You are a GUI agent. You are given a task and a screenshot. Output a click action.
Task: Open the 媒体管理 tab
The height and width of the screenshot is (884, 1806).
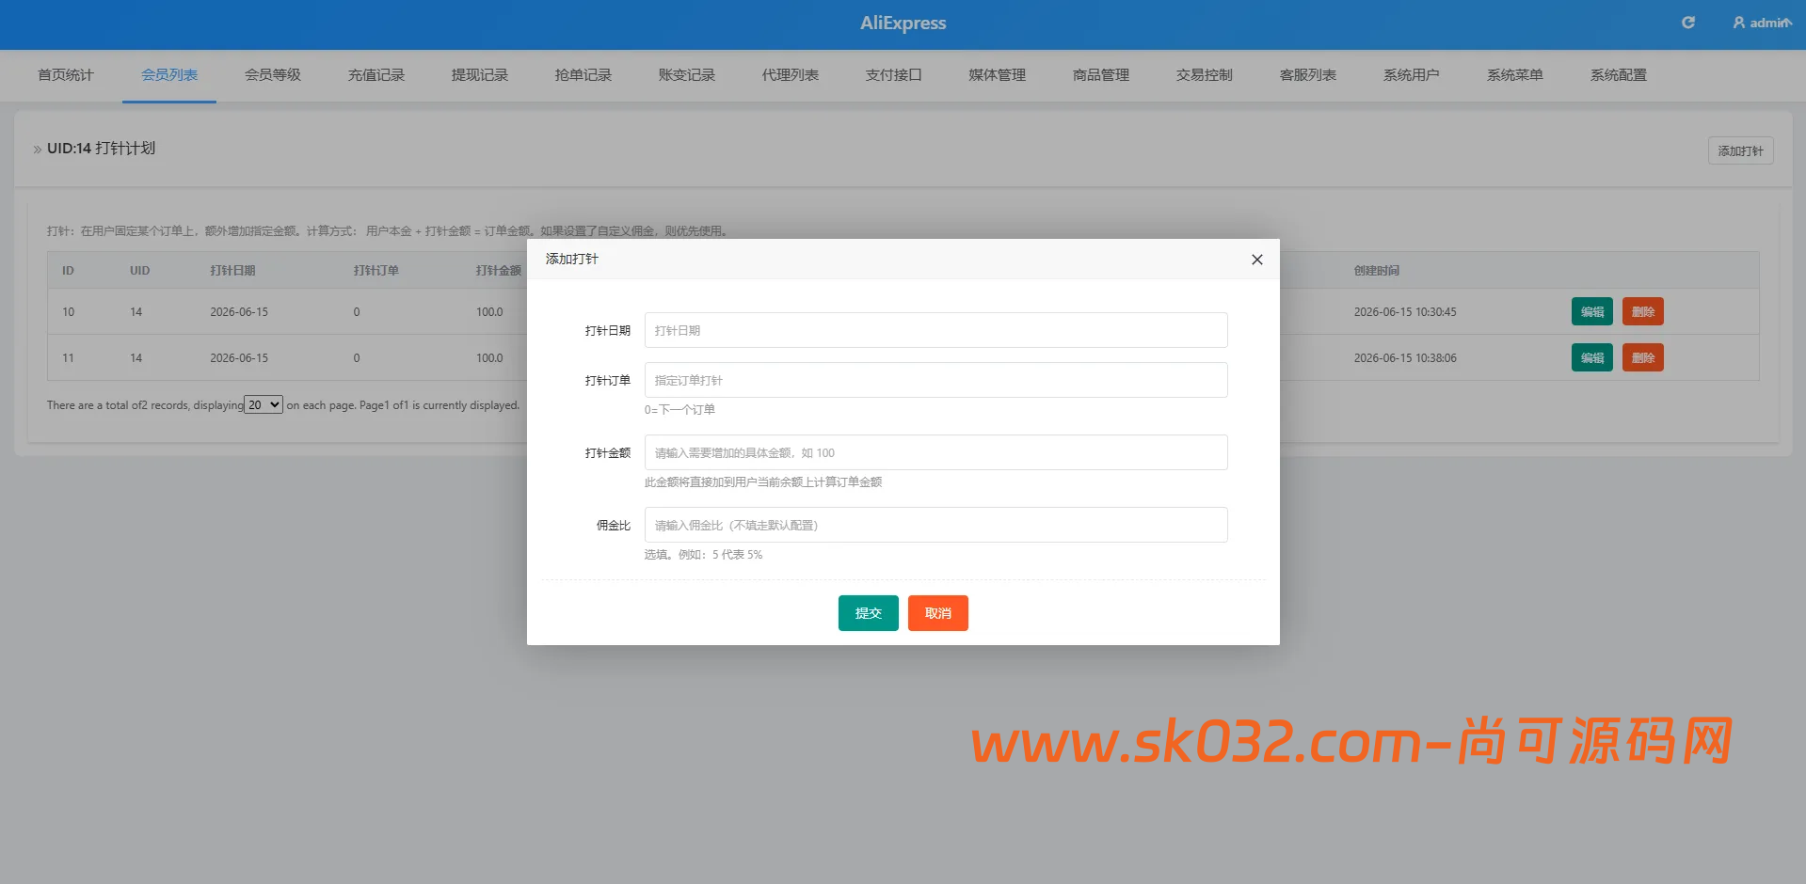(x=998, y=75)
